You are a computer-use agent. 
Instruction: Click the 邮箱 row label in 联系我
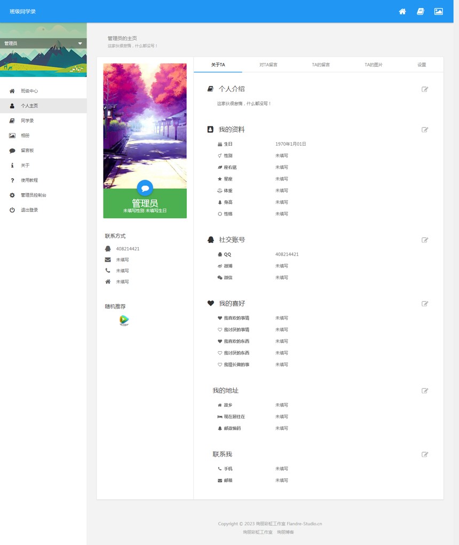228,480
